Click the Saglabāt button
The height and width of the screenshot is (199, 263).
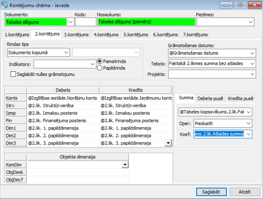[211, 192]
